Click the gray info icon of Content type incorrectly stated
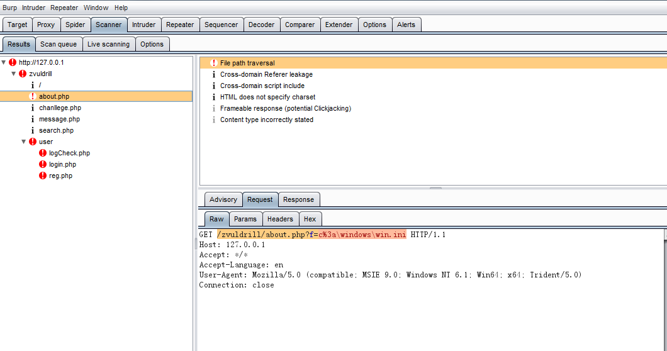Viewport: 667px width, 351px height. 214,120
